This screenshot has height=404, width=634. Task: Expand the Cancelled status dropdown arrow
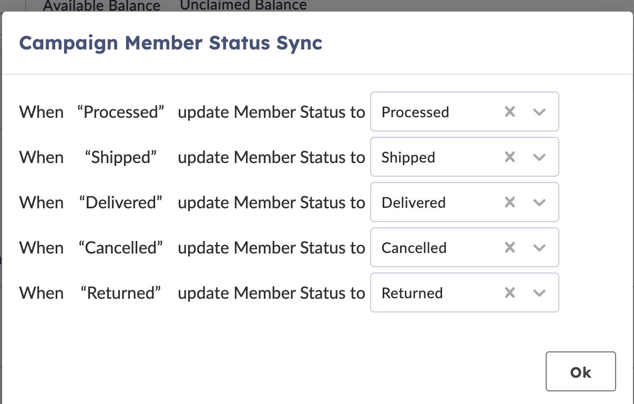tap(539, 248)
